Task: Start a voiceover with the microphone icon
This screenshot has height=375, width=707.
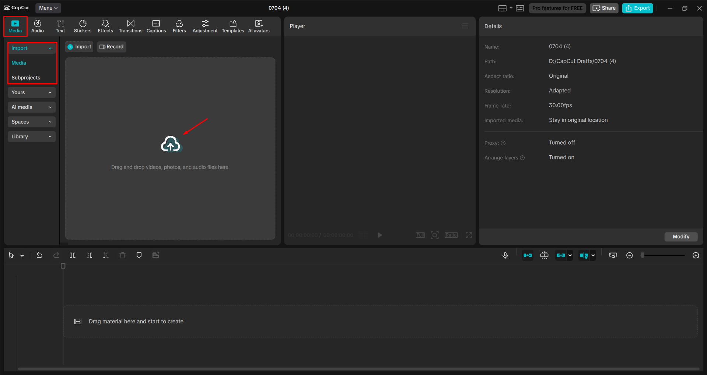Action: pos(505,255)
